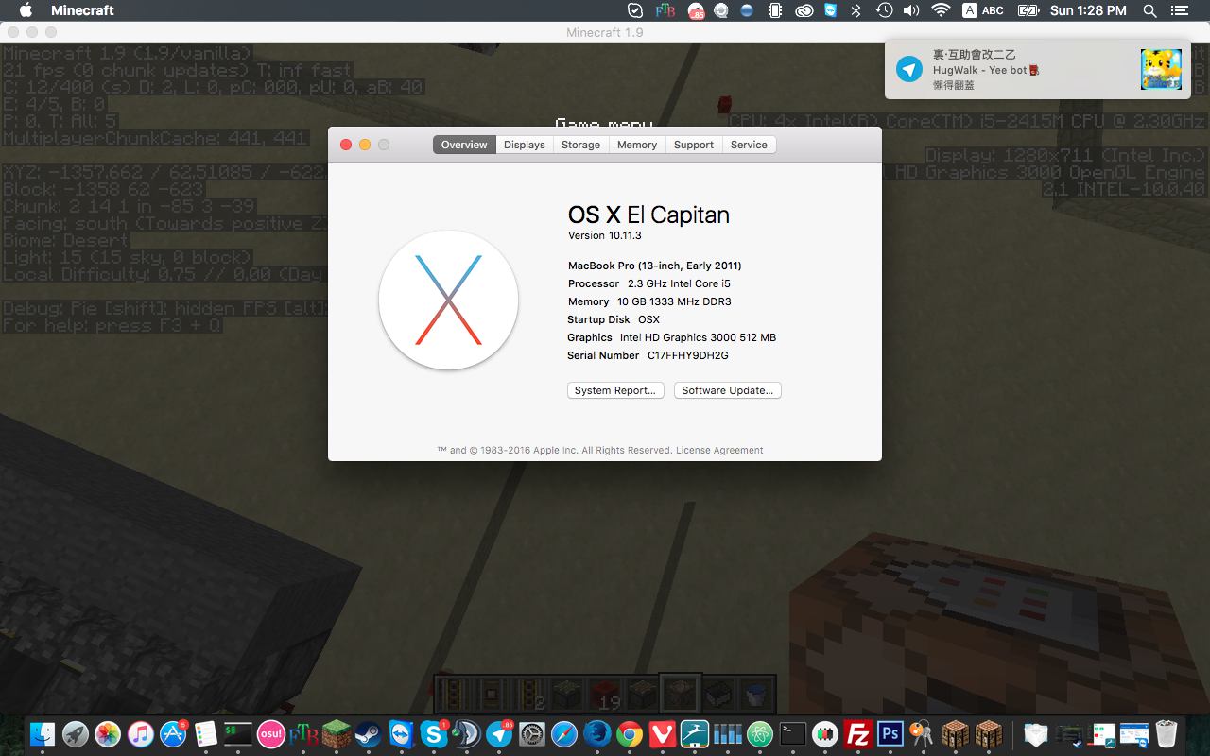Click the Minecraft grass block dock icon
The height and width of the screenshot is (756, 1210).
click(336, 733)
